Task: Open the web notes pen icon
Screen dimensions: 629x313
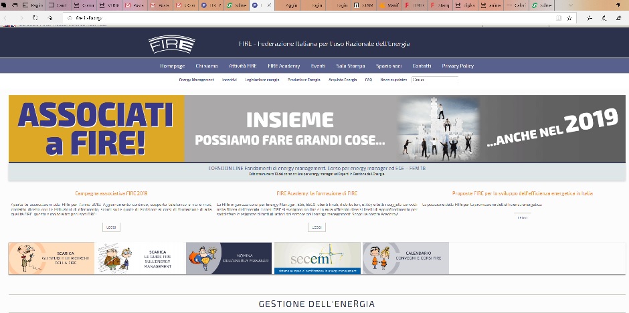Action: (x=604, y=18)
